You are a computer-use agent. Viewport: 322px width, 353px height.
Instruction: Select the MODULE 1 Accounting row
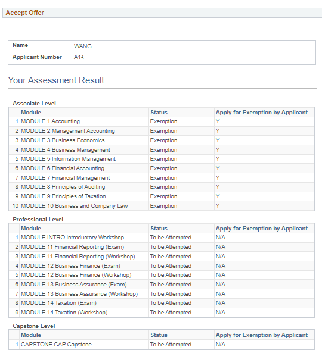pyautogui.click(x=161, y=121)
